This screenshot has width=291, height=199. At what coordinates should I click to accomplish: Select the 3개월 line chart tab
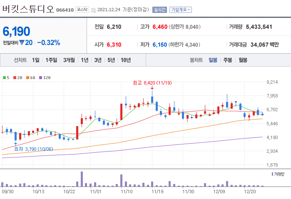pyautogui.click(x=69, y=60)
